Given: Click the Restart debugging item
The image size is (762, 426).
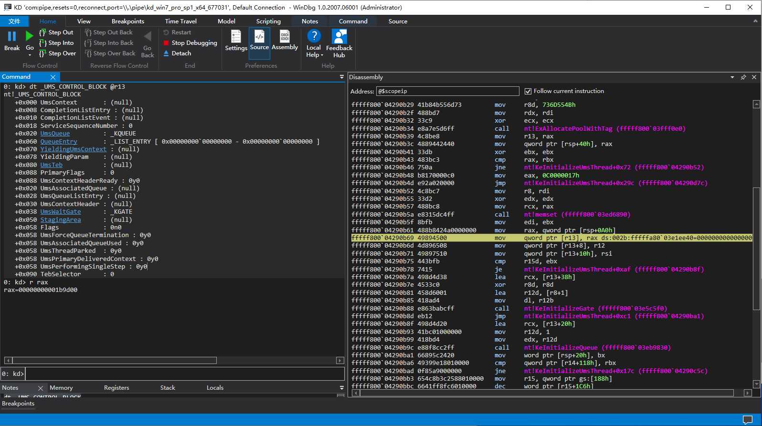Looking at the screenshot, I should click(177, 32).
